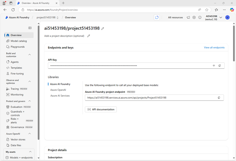Click the browser Refresh button

(x=13, y=10)
